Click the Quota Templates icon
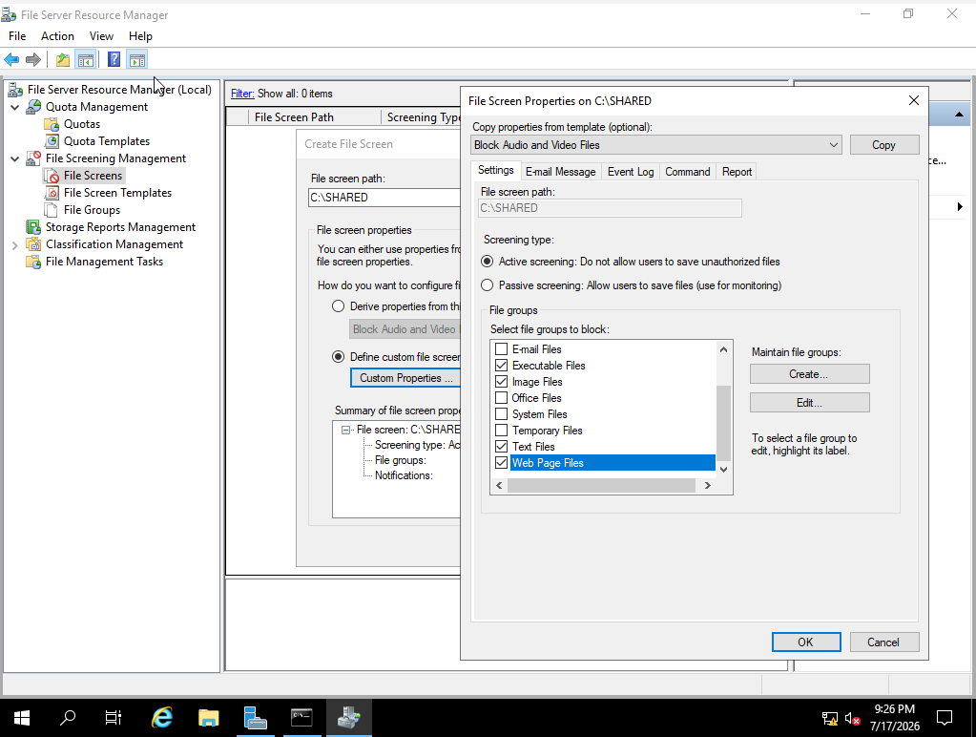This screenshot has width=976, height=737. pos(52,141)
